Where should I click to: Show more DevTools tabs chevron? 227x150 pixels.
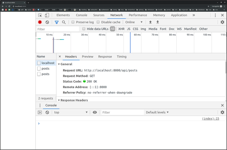coord(194,15)
